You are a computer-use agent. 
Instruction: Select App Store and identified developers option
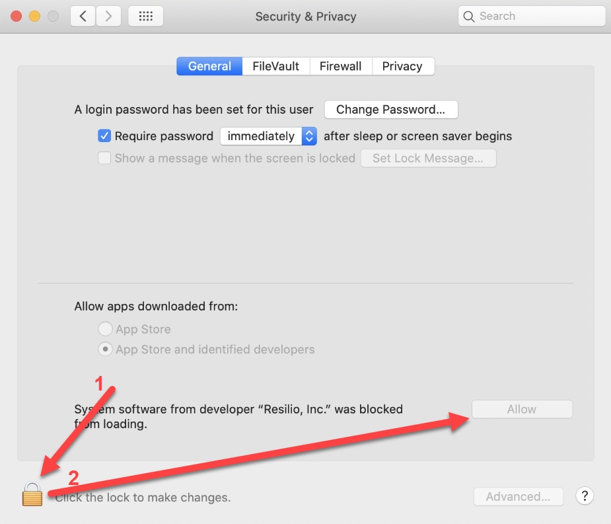[x=105, y=349]
